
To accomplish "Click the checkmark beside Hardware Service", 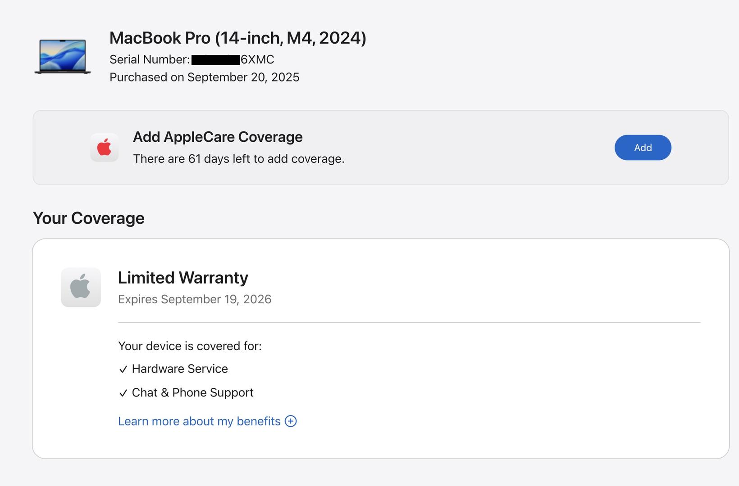I will [123, 369].
